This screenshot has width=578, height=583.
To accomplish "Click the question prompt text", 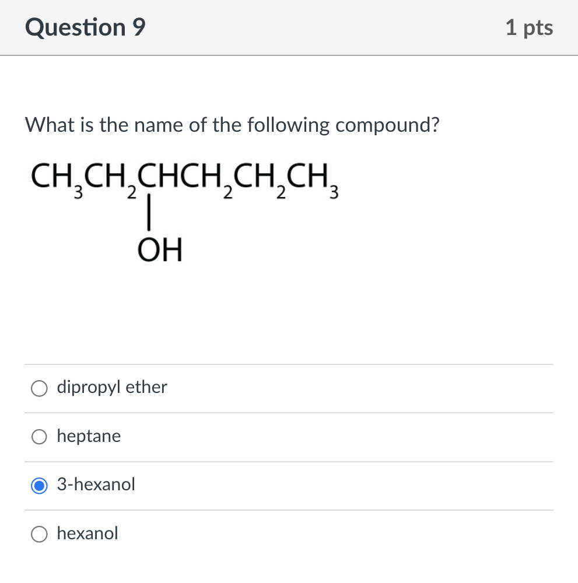I will coord(232,125).
